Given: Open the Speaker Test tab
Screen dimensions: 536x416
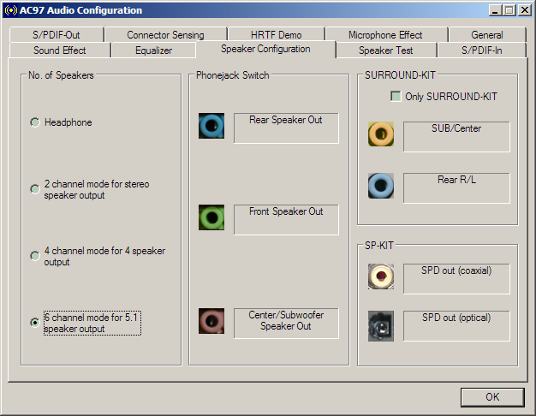Looking at the screenshot, I should pos(386,51).
